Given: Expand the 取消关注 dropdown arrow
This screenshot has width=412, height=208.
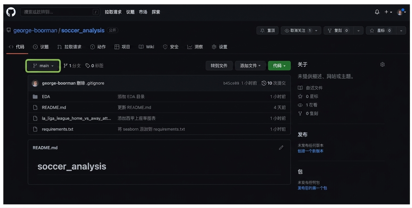Looking at the screenshot, I should point(316,31).
